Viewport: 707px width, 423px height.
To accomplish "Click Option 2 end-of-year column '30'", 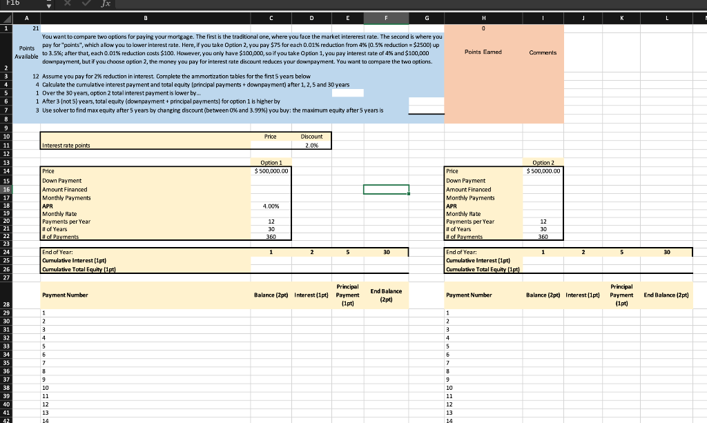I will pos(666,253).
